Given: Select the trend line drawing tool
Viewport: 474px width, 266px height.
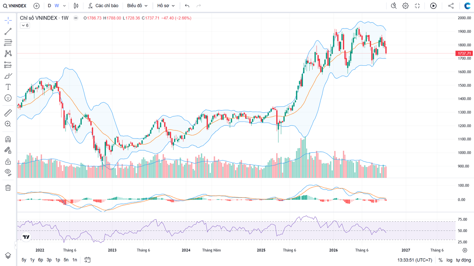Looking at the screenshot, I should pyautogui.click(x=8, y=31).
